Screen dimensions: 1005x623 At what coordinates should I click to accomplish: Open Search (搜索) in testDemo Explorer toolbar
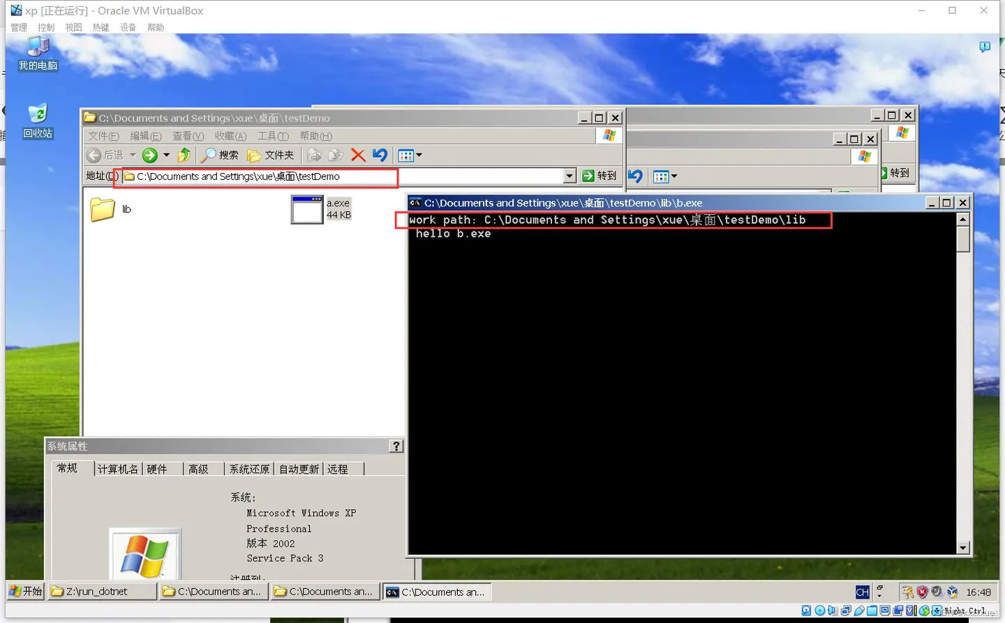[220, 155]
